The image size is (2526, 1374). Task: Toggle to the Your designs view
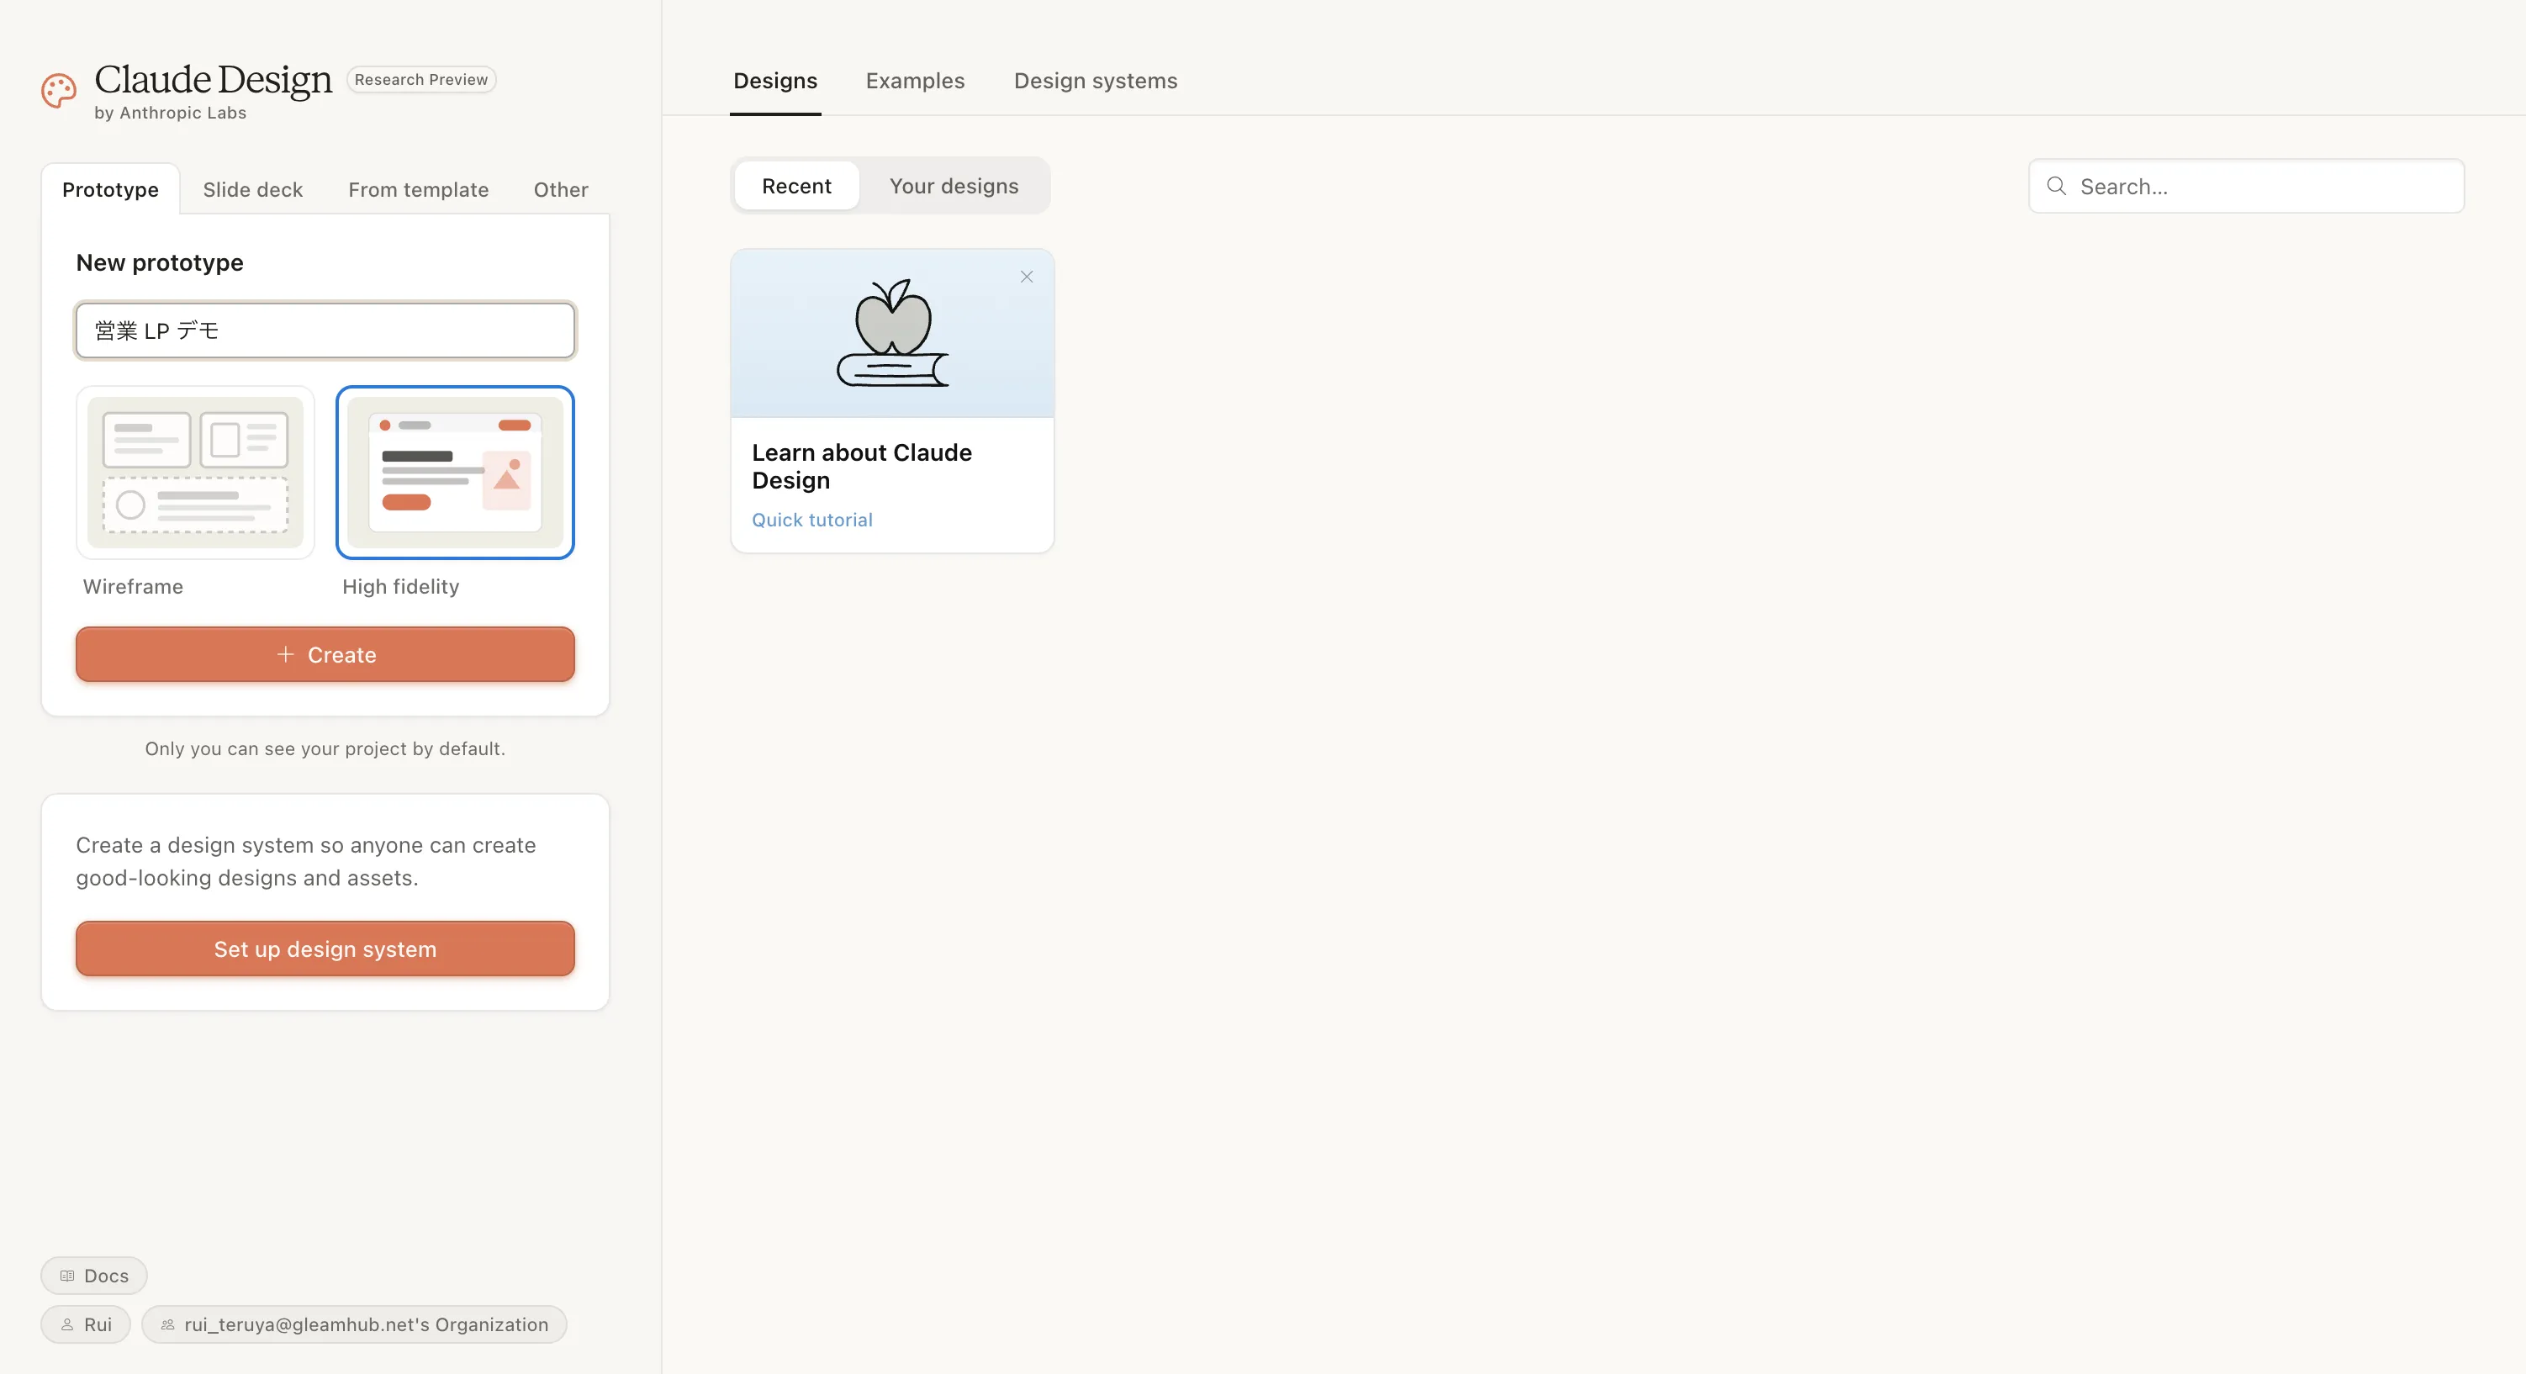953,187
